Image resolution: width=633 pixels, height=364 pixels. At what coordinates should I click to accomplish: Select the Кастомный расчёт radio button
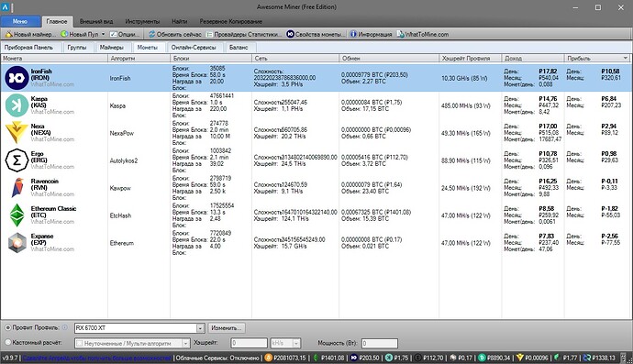coord(7,342)
